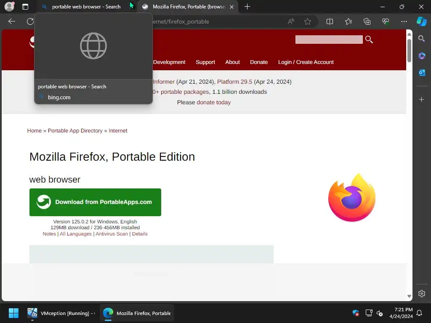Viewport: 431px width, 323px height.
Task: Follow the donate today link
Action: (213, 102)
